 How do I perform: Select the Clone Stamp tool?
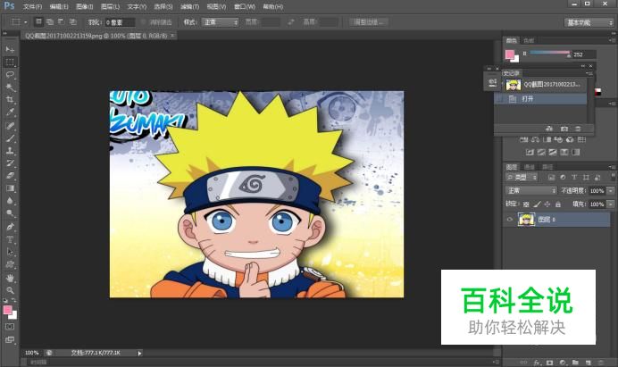click(x=10, y=151)
